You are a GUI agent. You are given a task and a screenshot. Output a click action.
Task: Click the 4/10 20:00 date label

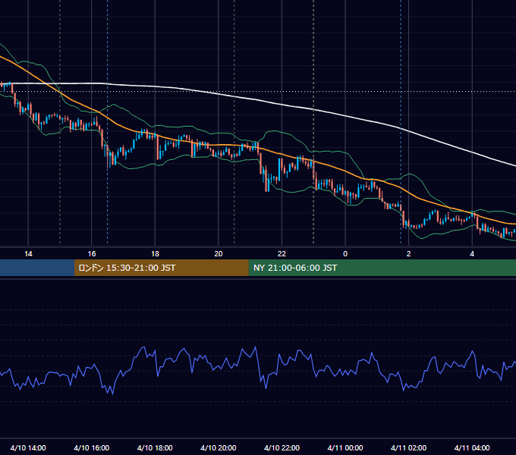(219, 447)
